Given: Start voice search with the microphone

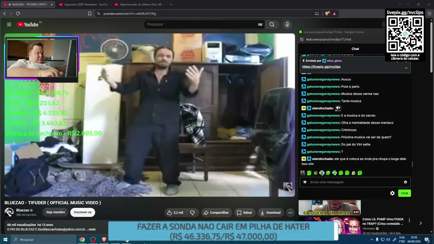Looking at the screenshot, I should click(x=287, y=24).
